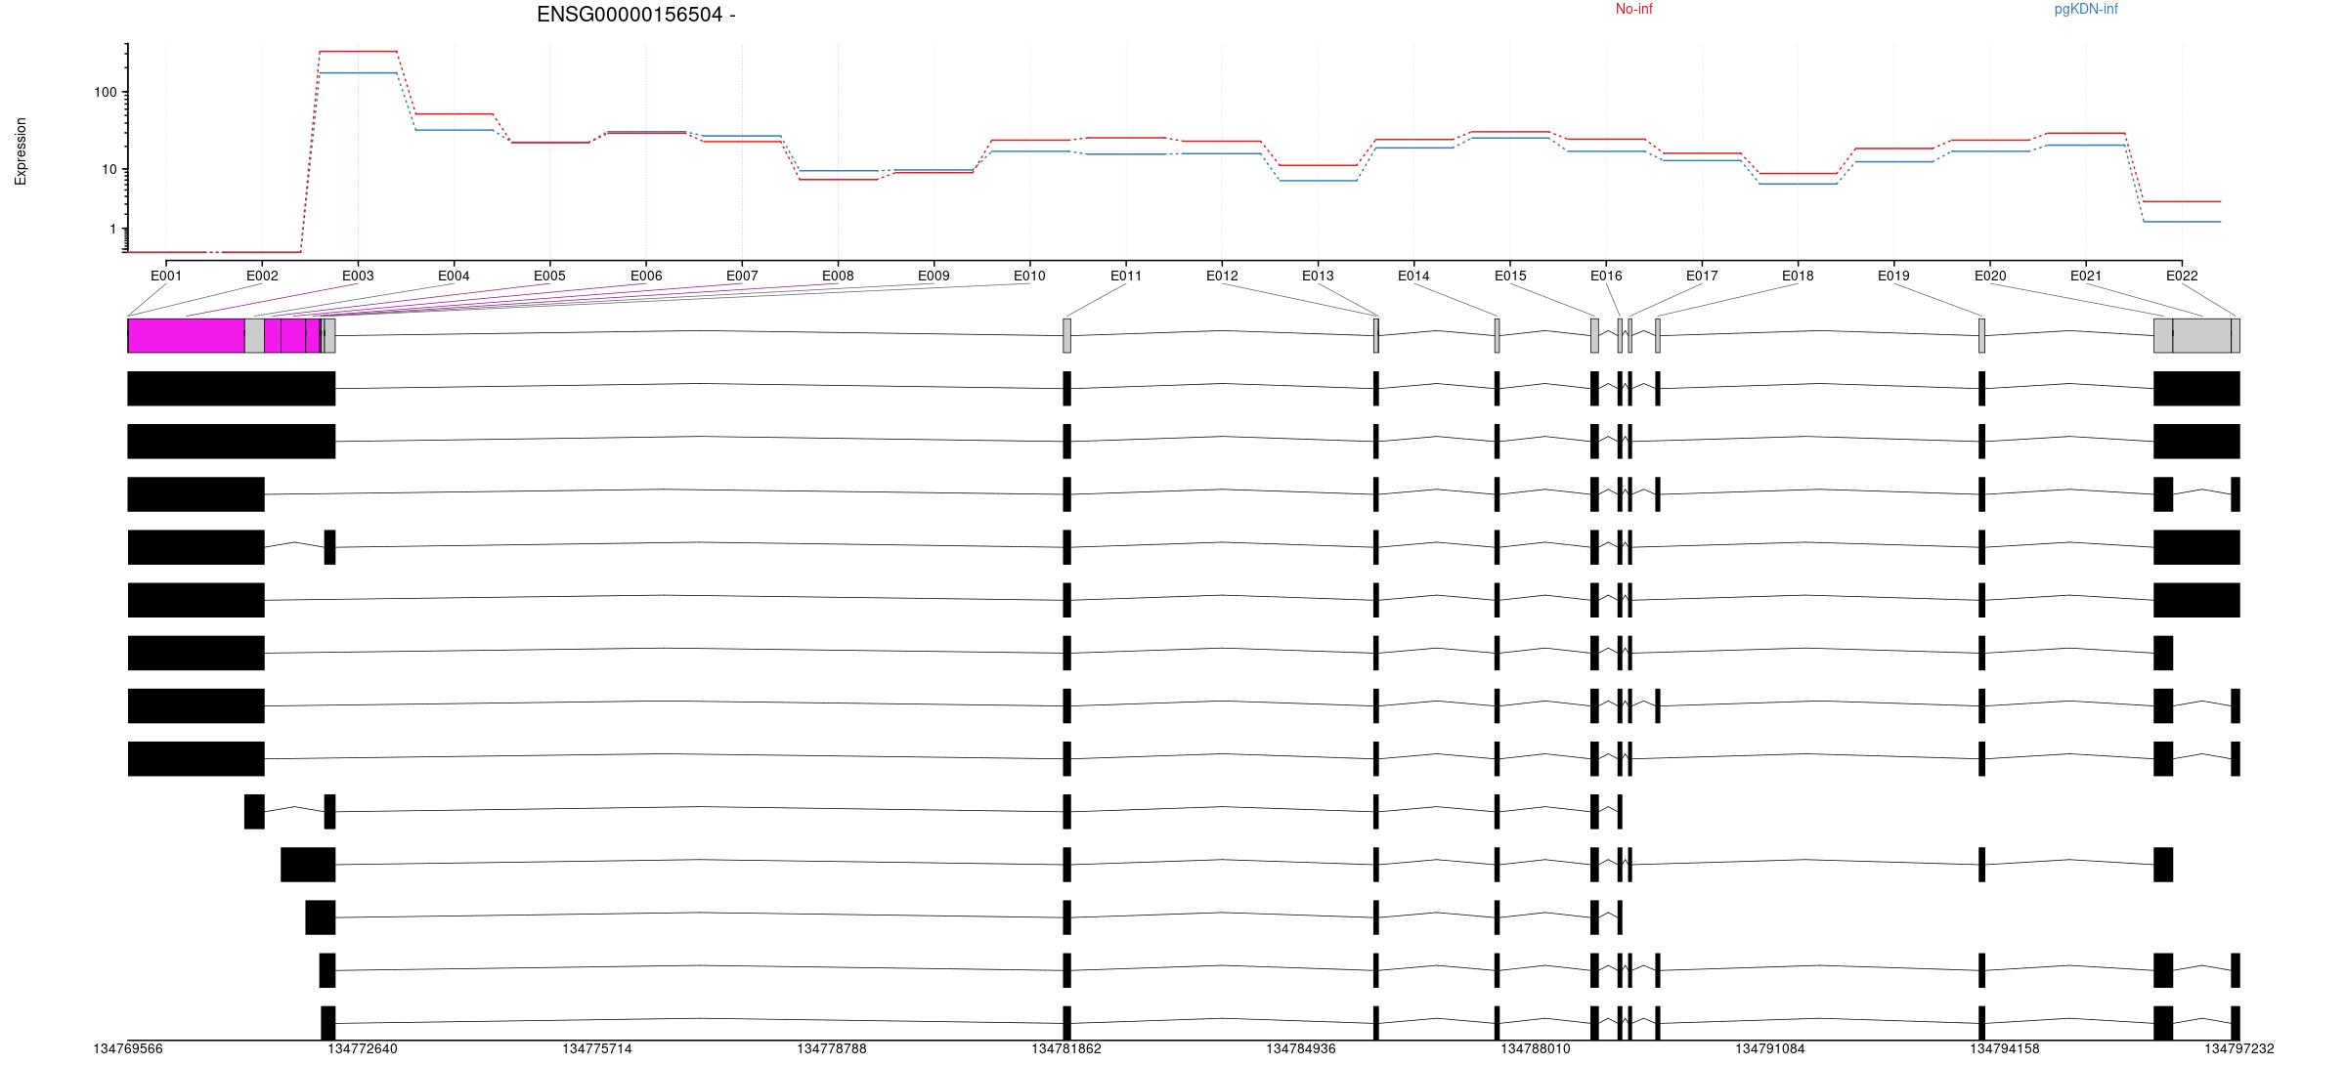Image resolution: width=2346 pixels, height=1065 pixels.
Task: Click genomic coordinate 134784936
Action: (x=1301, y=1049)
